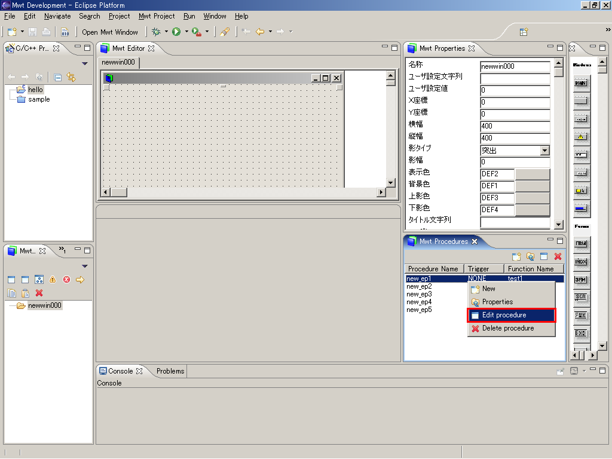Click the Trigger column header
This screenshot has height=459, width=612.
(484, 269)
